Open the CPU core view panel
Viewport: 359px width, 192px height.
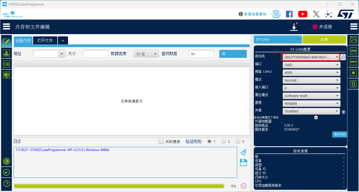tap(353, 51)
